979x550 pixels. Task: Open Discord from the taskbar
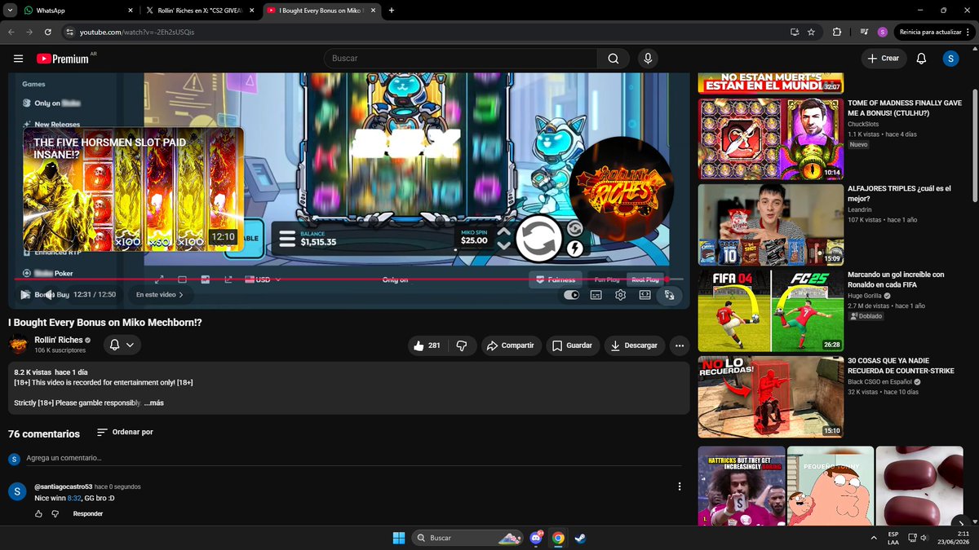pos(536,538)
